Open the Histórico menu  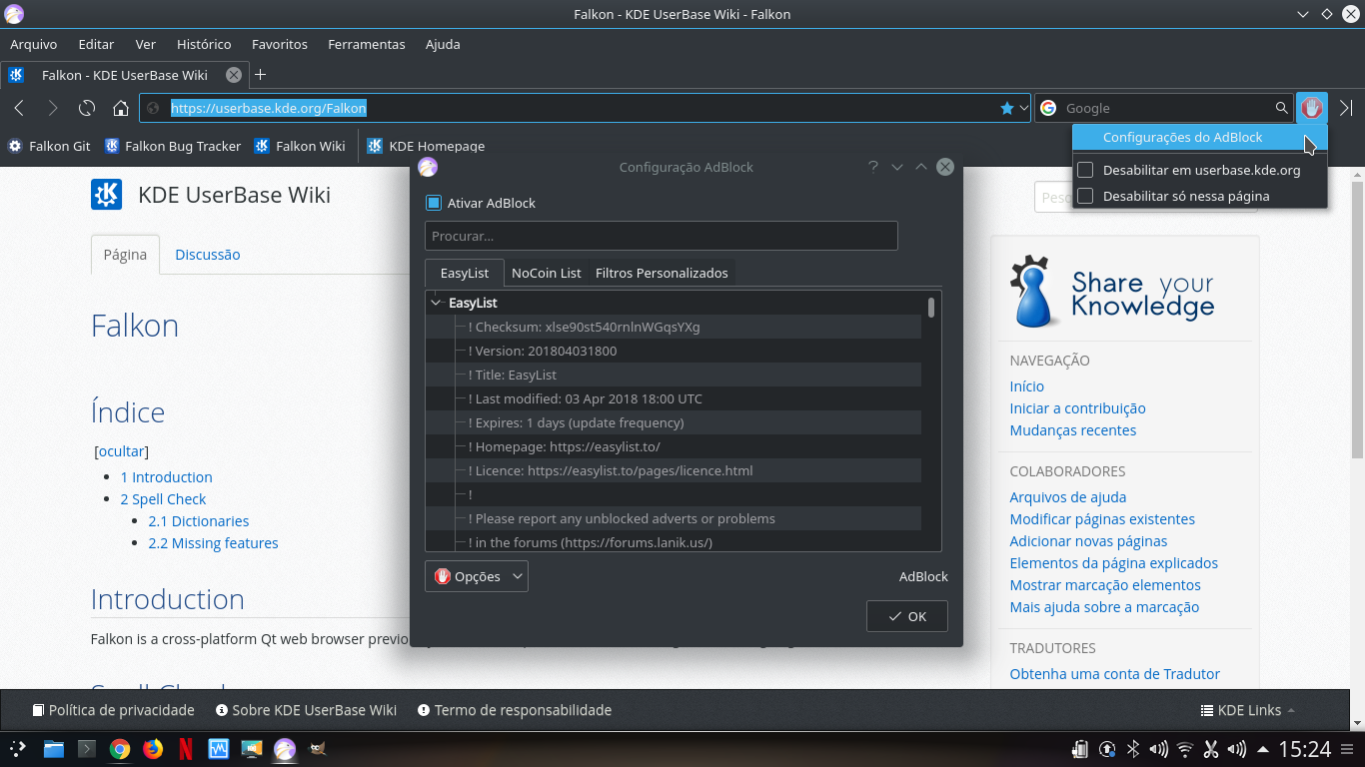pos(204,44)
